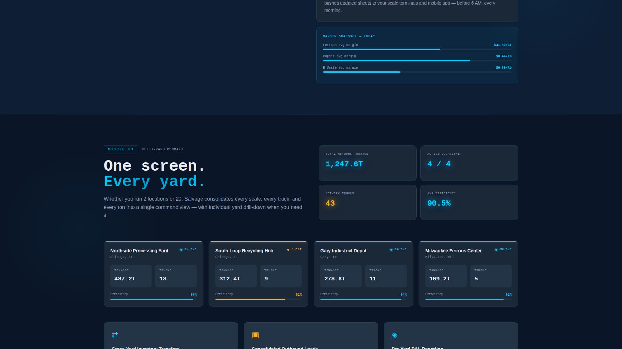
Task: Click the E-Waste avg margin progress bar
Action: (x=417, y=72)
